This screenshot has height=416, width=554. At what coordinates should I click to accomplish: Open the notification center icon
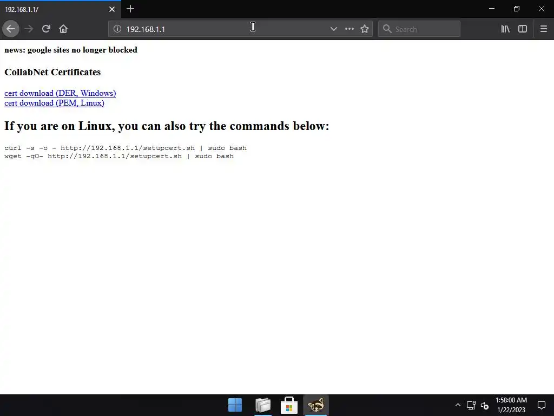pos(541,405)
